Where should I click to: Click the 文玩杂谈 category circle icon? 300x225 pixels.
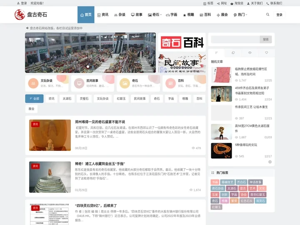(33, 83)
